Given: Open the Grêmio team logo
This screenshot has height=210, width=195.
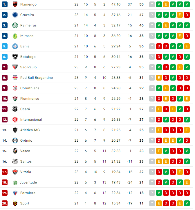Looking at the screenshot, I should 15,140.
